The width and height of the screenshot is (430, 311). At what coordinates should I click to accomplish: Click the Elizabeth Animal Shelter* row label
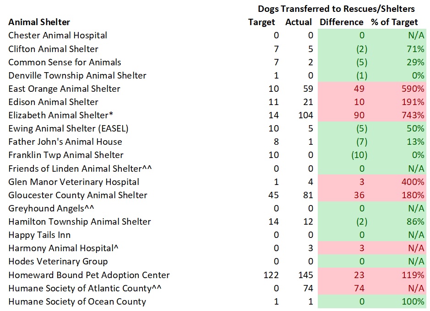[x=60, y=115]
